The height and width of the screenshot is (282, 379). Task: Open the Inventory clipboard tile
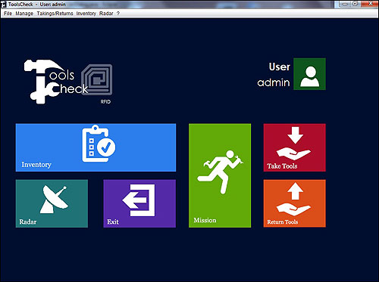pos(96,147)
